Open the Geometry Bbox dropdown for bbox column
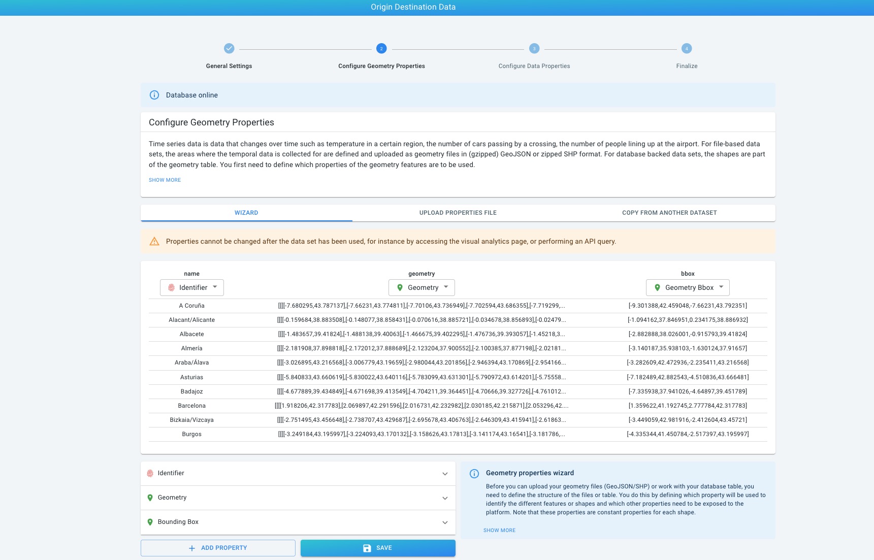 [688, 288]
